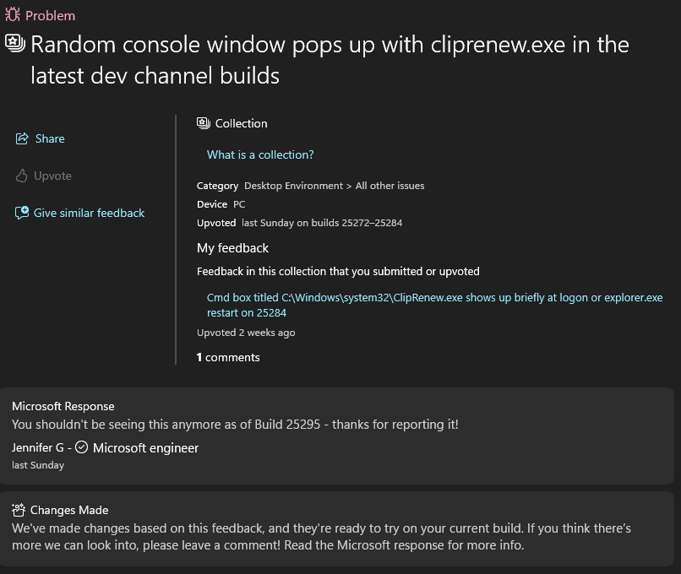
Task: Click the collection icon before the feedback title
Action: pyautogui.click(x=14, y=44)
